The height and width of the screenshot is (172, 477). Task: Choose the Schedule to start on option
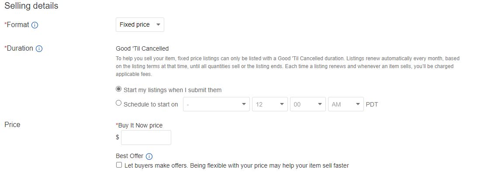(119, 103)
